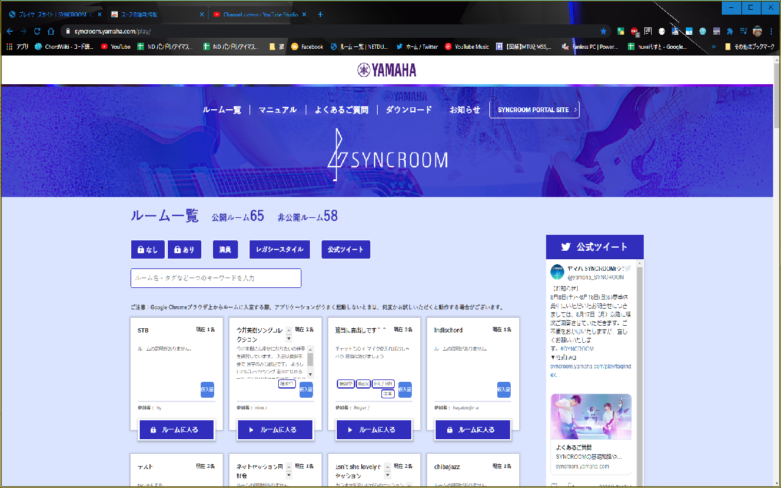781x488 pixels.
Task: Go back using the browser back arrow
Action: click(10, 31)
